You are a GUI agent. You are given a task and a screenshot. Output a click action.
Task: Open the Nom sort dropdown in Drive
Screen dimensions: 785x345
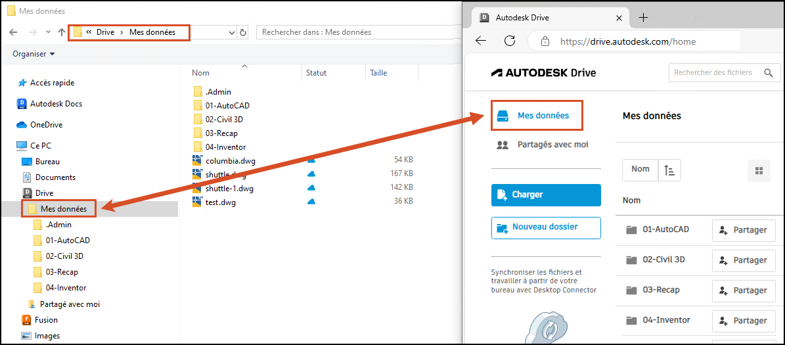640,170
